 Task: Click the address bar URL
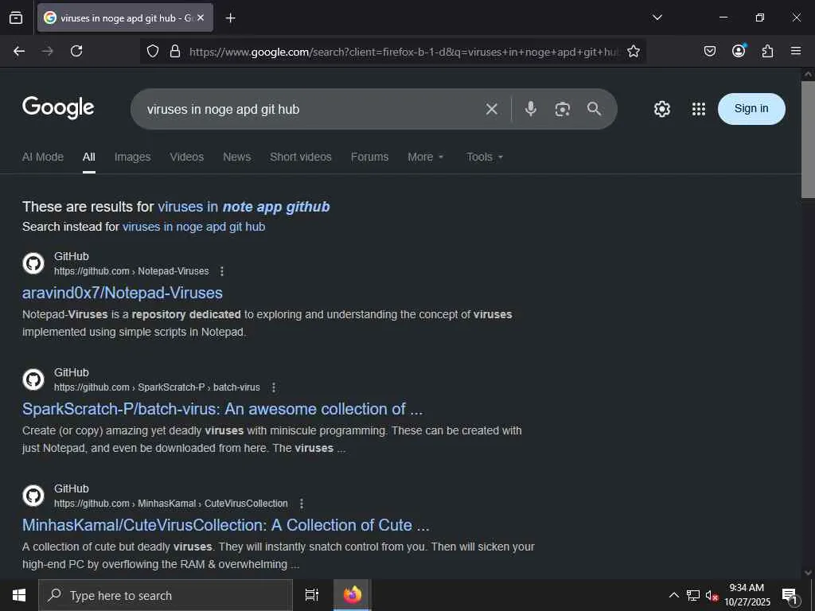click(404, 52)
